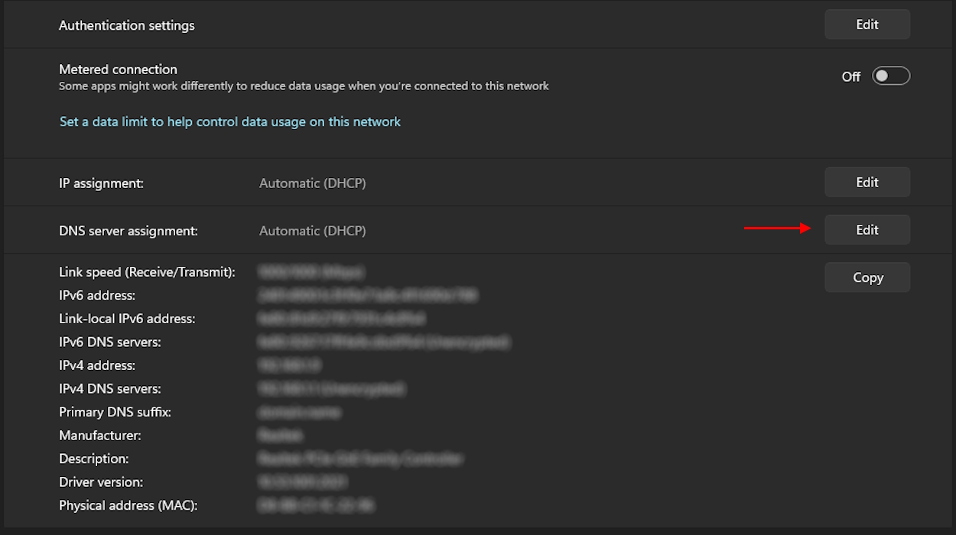Select the Driver version label
956x535 pixels.
[x=101, y=482]
